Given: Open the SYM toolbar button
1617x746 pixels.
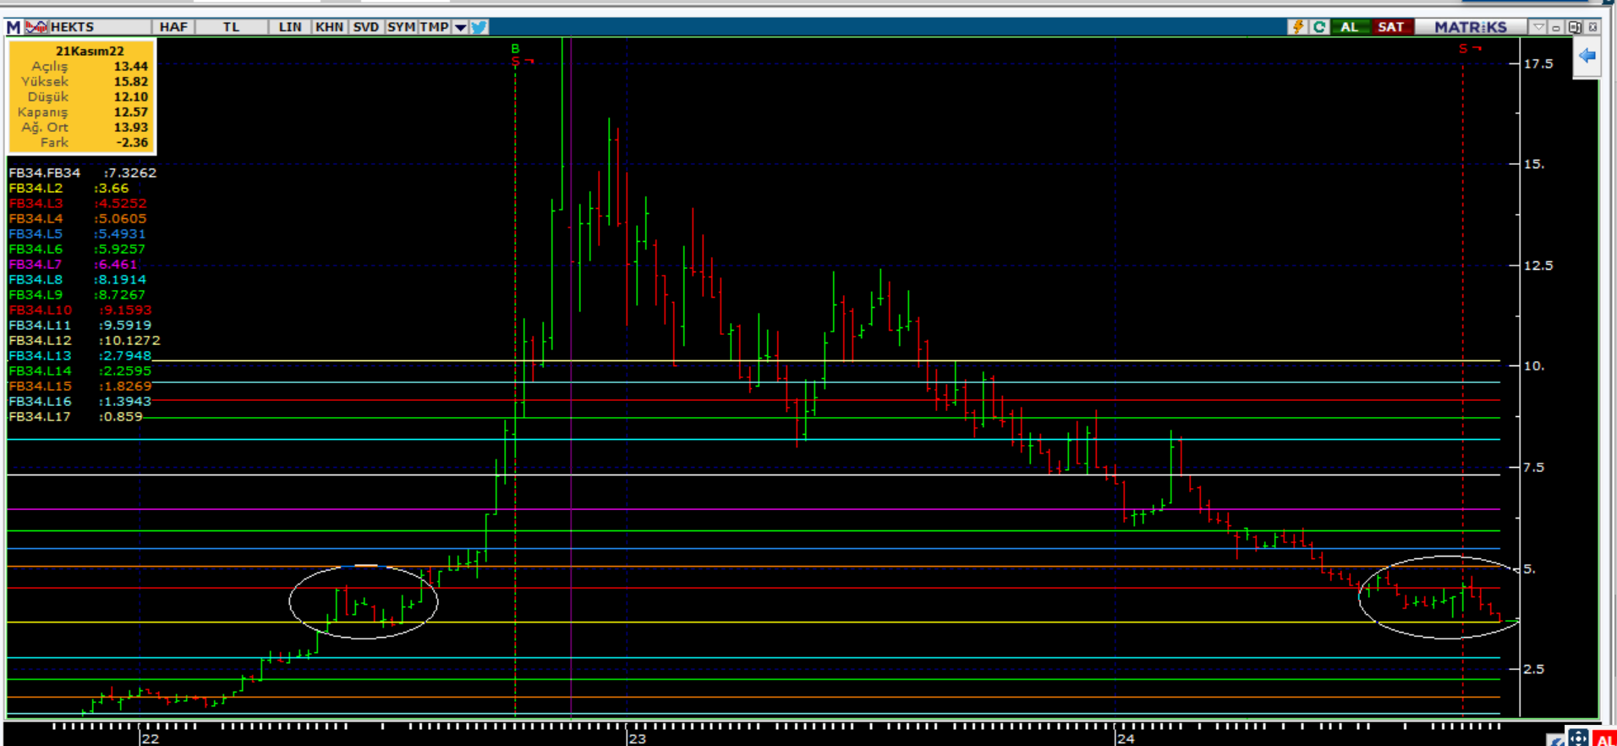Looking at the screenshot, I should pos(401,27).
